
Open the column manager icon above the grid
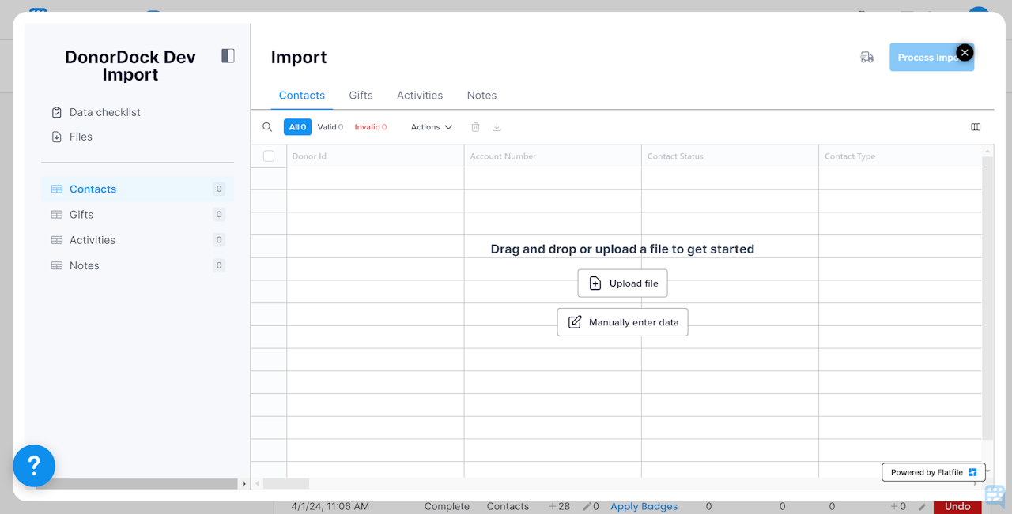(976, 126)
